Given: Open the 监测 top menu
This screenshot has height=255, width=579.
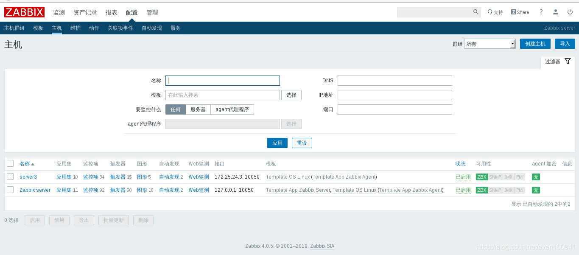Looking at the screenshot, I should click(x=59, y=12).
